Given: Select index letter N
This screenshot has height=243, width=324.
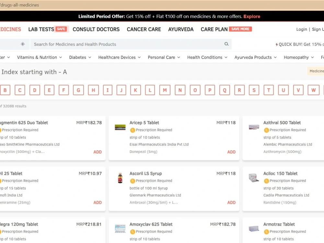Looking at the screenshot, I should point(180,90).
